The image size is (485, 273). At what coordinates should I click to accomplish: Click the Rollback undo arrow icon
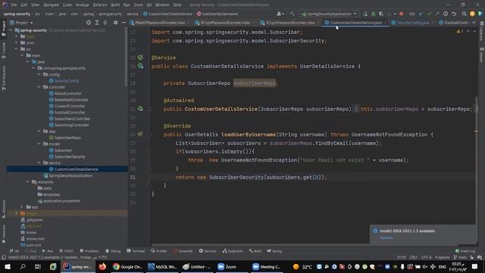pyautogui.click(x=454, y=14)
